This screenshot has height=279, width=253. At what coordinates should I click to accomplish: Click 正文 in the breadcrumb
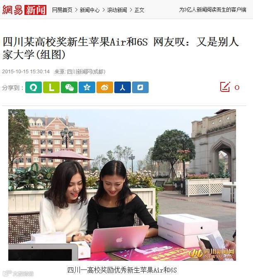(x=139, y=10)
